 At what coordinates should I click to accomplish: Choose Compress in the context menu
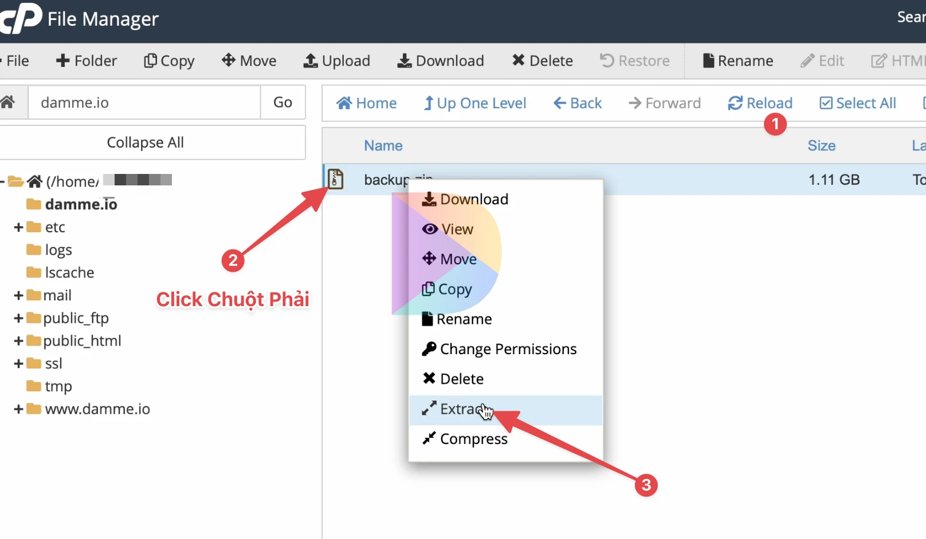coord(505,439)
